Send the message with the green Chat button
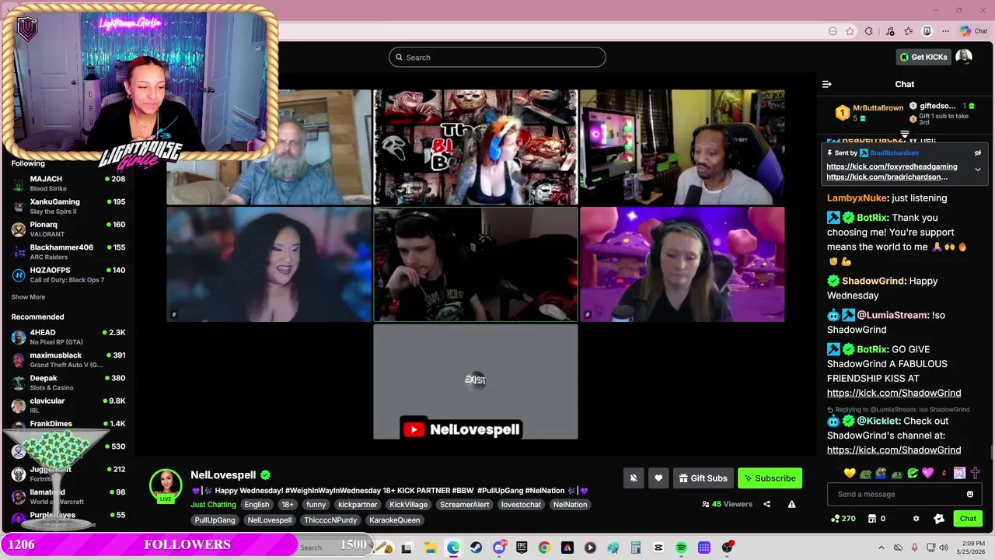The image size is (995, 560). [x=968, y=519]
